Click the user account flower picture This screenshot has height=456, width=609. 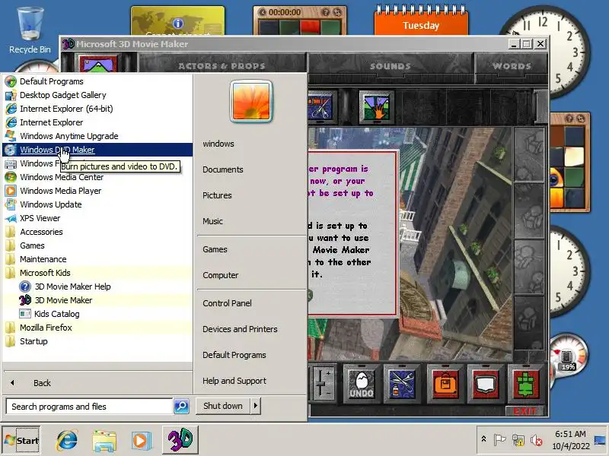(251, 101)
